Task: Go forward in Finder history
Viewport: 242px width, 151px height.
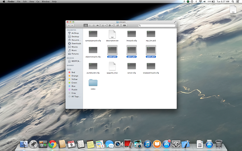Action: pyautogui.click(x=72, y=25)
